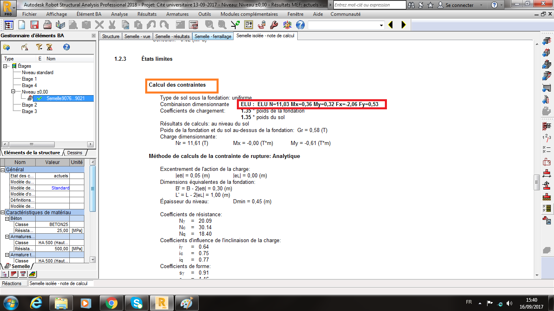Open the calculator icon in the main toolbar
The width and height of the screenshot is (554, 311).
(x=193, y=25)
